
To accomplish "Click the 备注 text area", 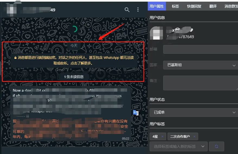I will click(201, 83).
